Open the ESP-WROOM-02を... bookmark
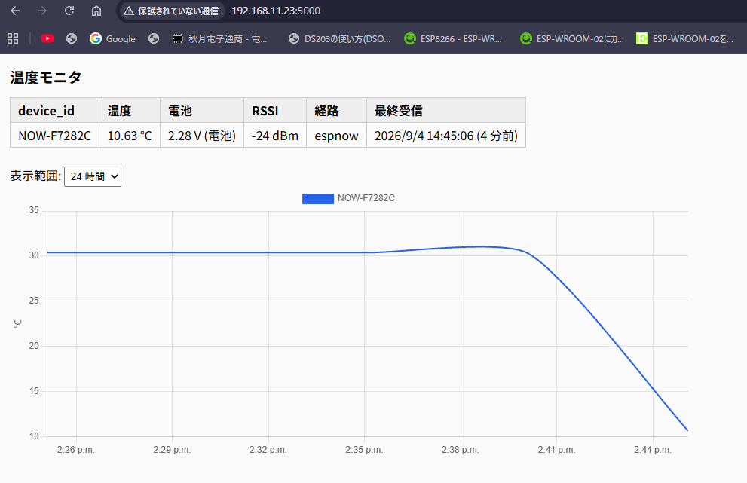This screenshot has height=483, width=747. (x=685, y=38)
